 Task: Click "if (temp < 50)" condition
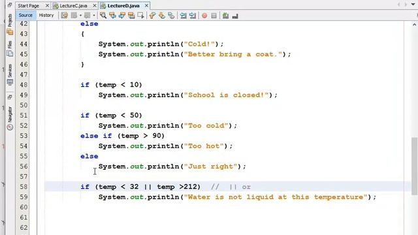(112, 116)
